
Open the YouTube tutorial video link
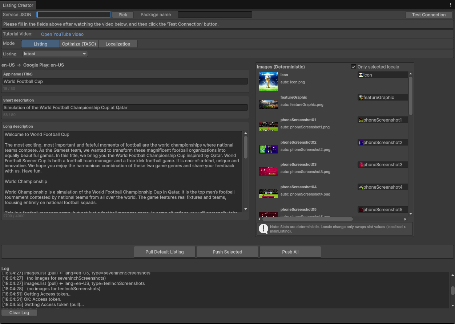[x=62, y=34]
